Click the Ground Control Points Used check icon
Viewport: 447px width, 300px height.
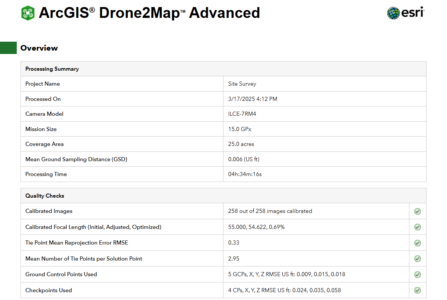pos(418,275)
